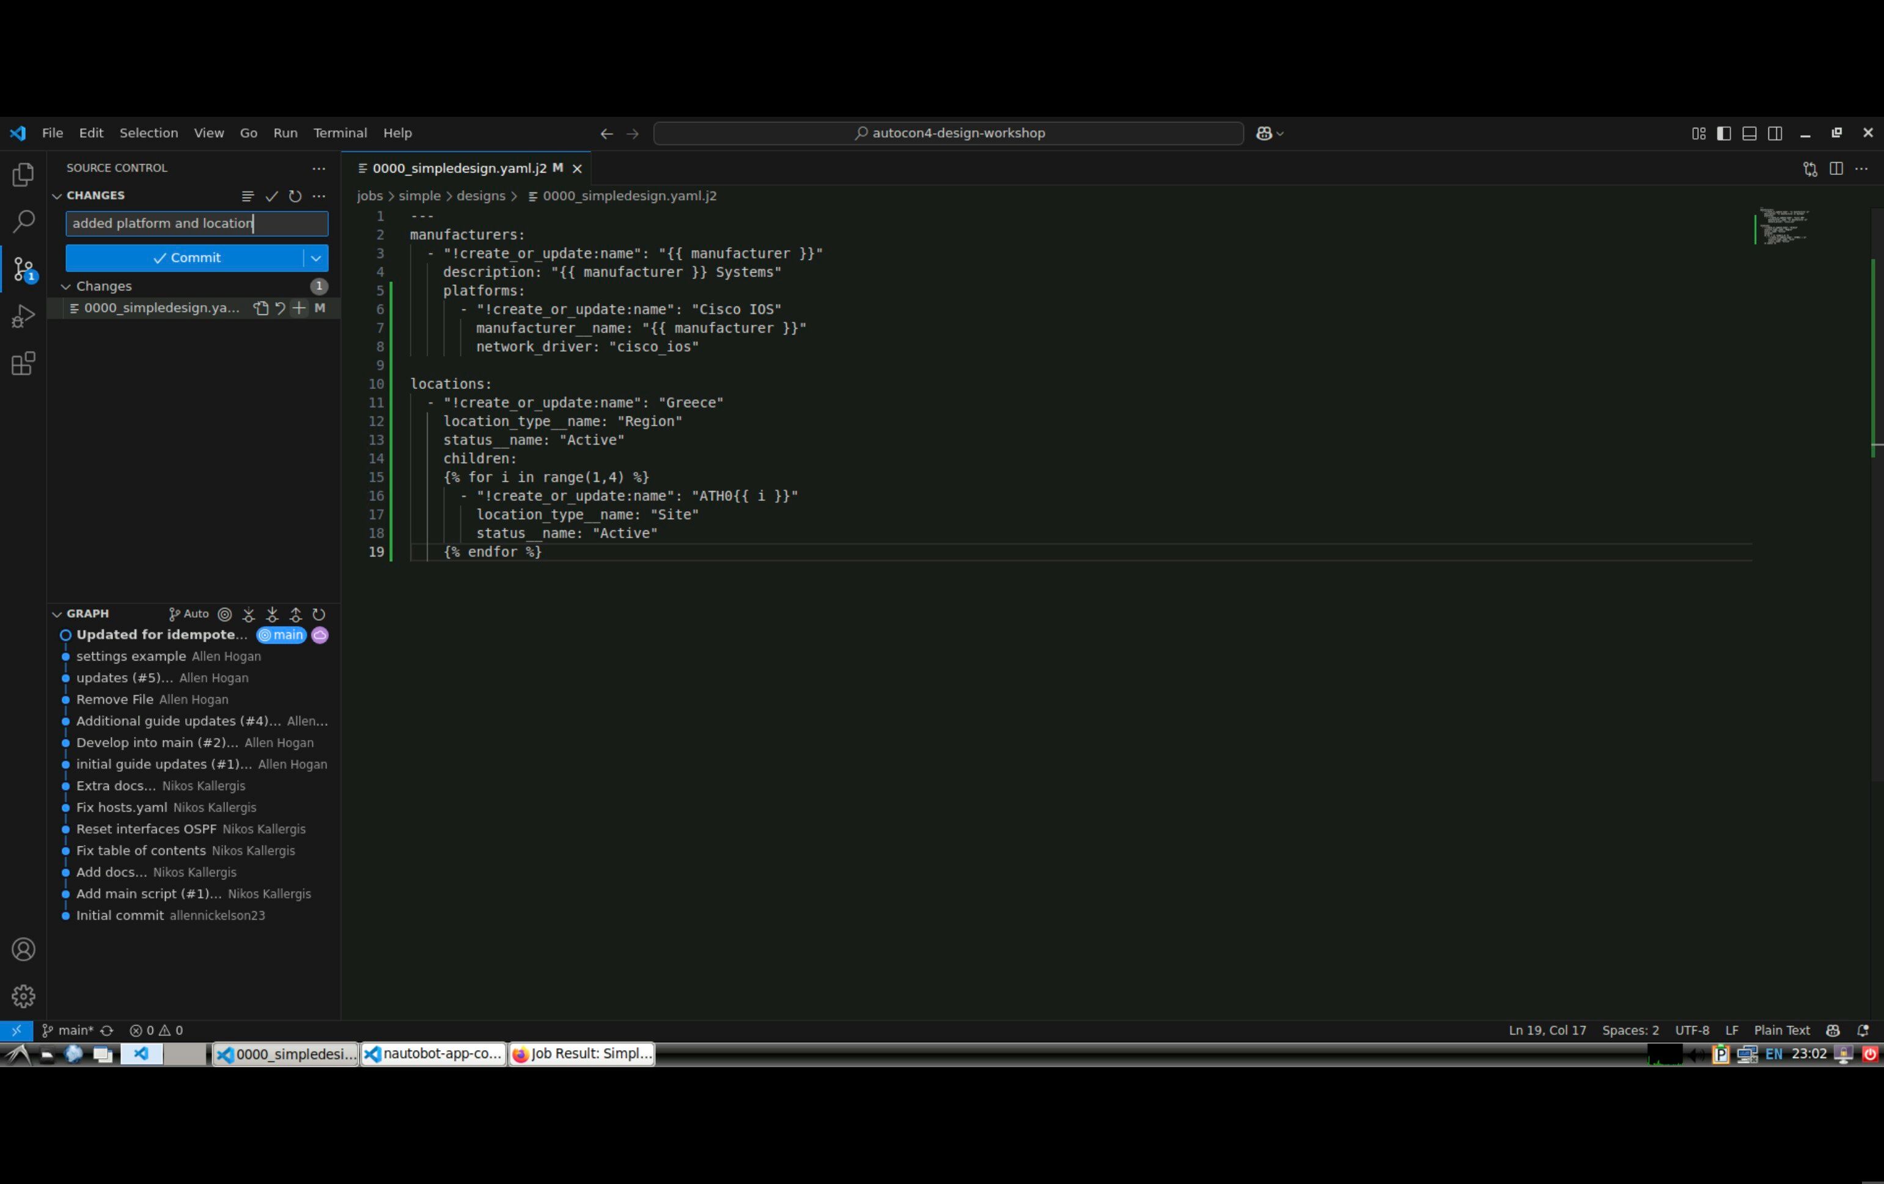Toggle the primary side bar layout

(x=1724, y=134)
